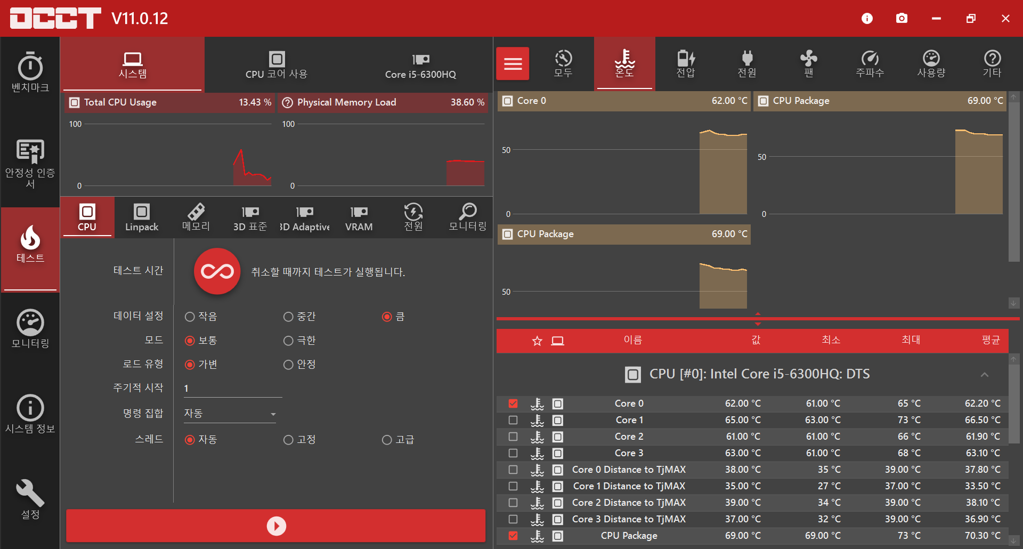Select 고급 thread option
Image resolution: width=1023 pixels, height=549 pixels.
pos(398,440)
